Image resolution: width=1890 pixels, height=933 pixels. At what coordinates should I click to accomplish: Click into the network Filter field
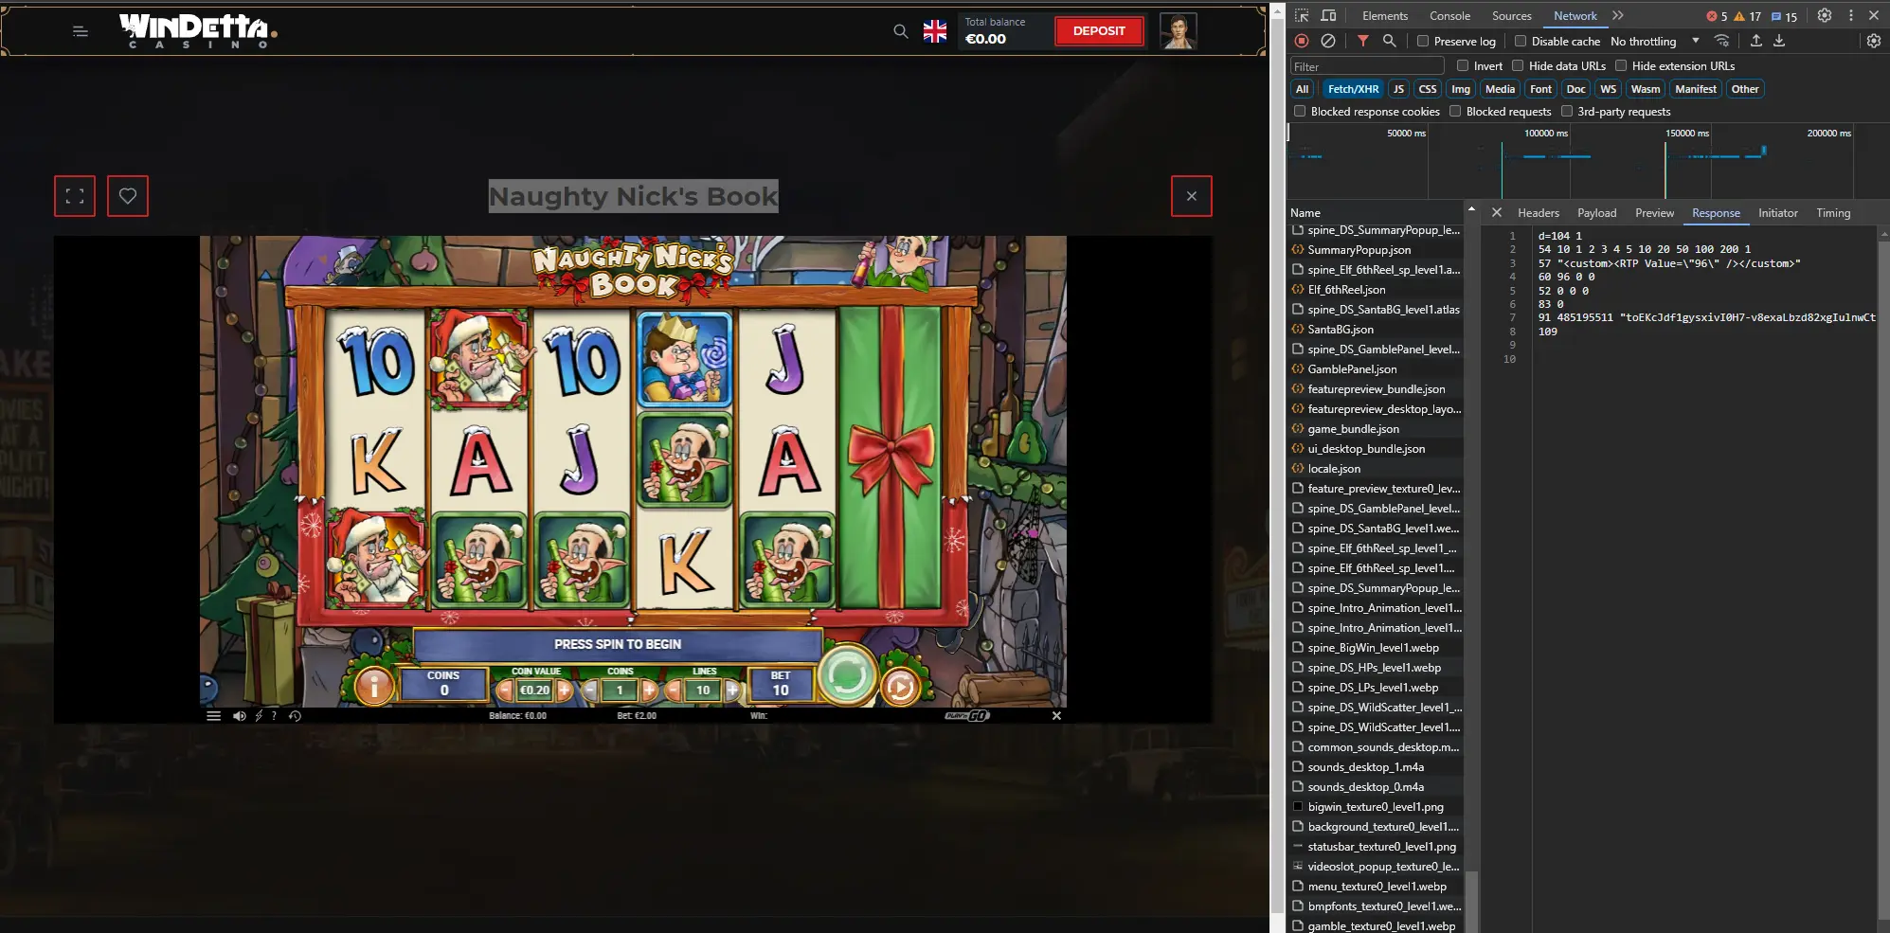click(x=1367, y=66)
